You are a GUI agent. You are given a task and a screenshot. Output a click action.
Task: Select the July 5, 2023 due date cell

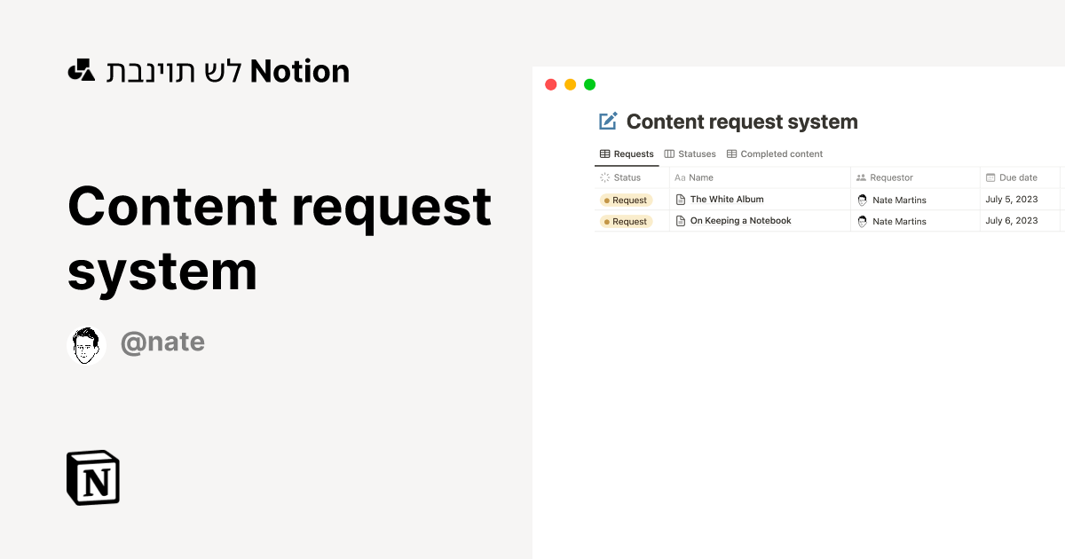(x=1012, y=199)
